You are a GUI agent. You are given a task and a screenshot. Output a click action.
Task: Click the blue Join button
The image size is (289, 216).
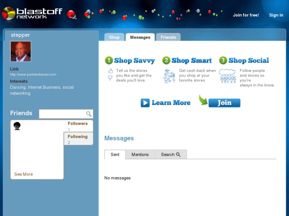(225, 103)
